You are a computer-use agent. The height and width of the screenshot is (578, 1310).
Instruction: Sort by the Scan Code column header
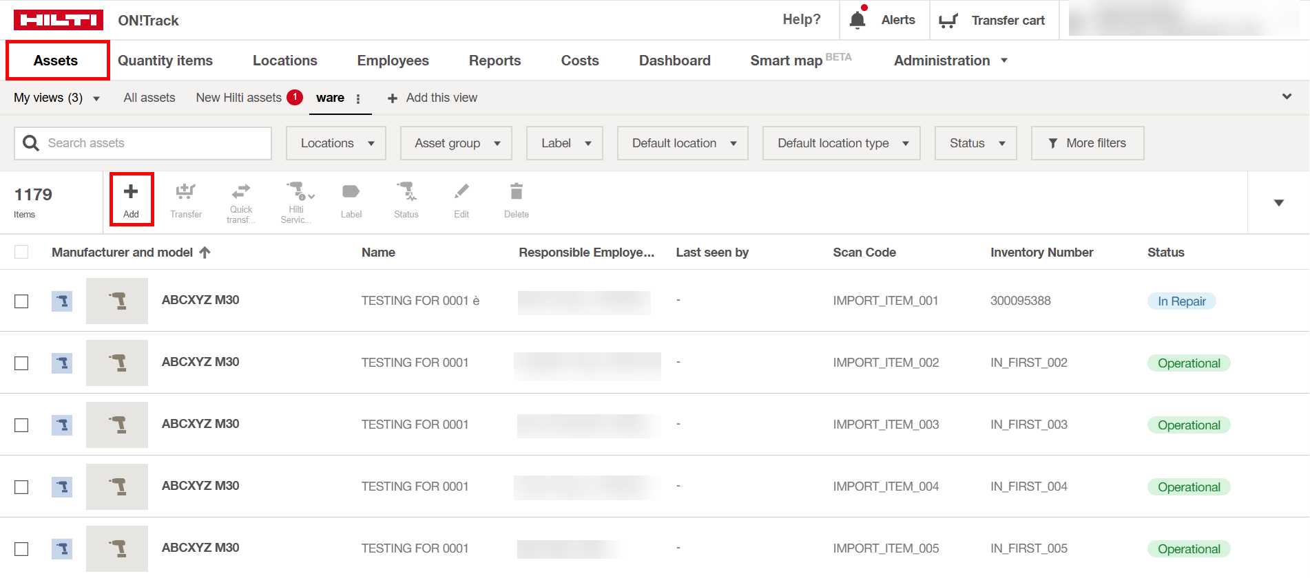(864, 253)
